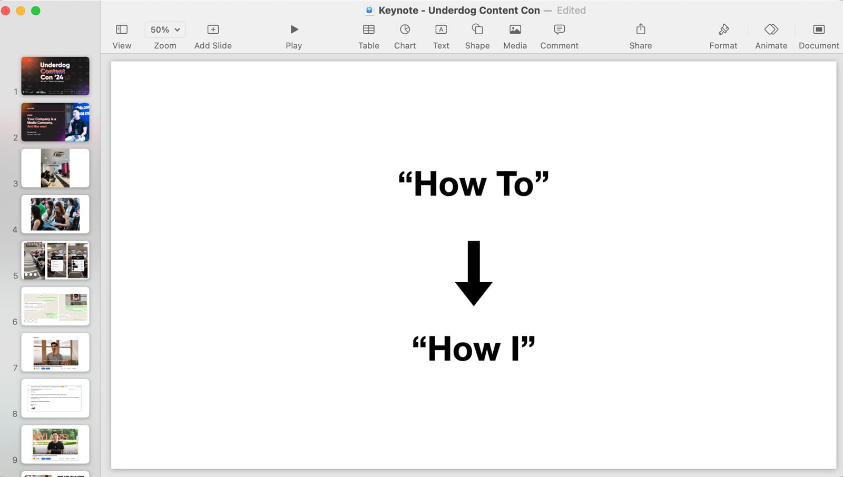
Task: Insert a Chart from toolbar
Action: coord(405,29)
